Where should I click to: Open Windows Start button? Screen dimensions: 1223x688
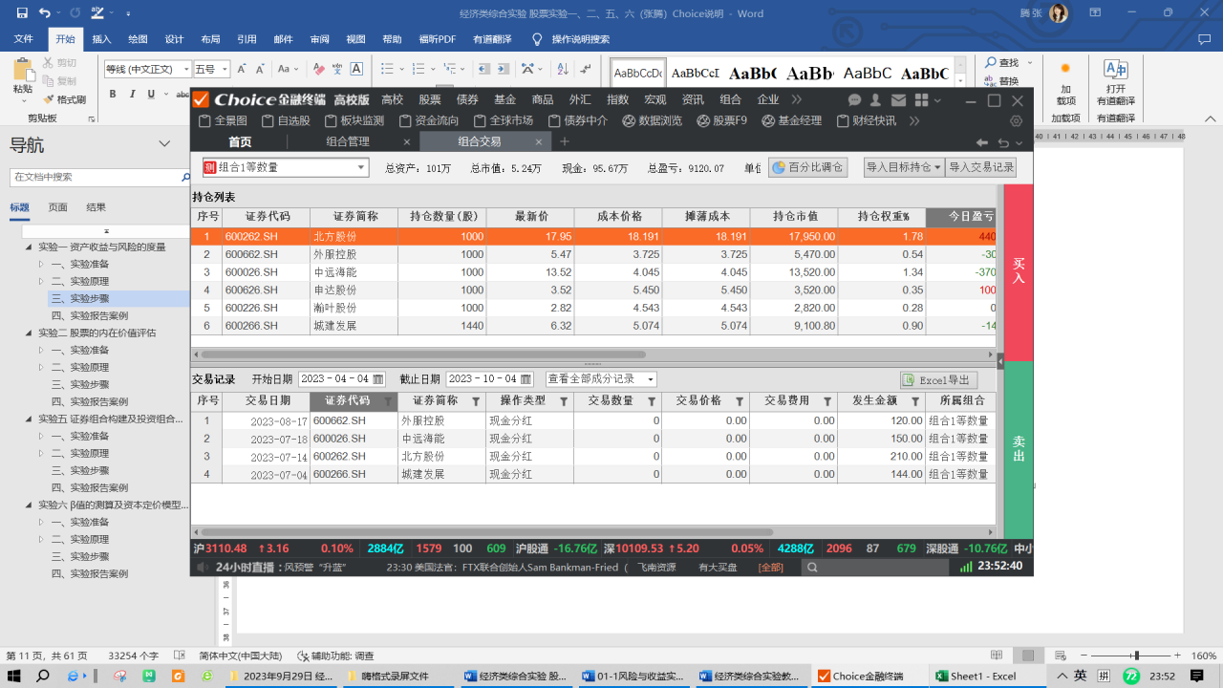point(14,676)
